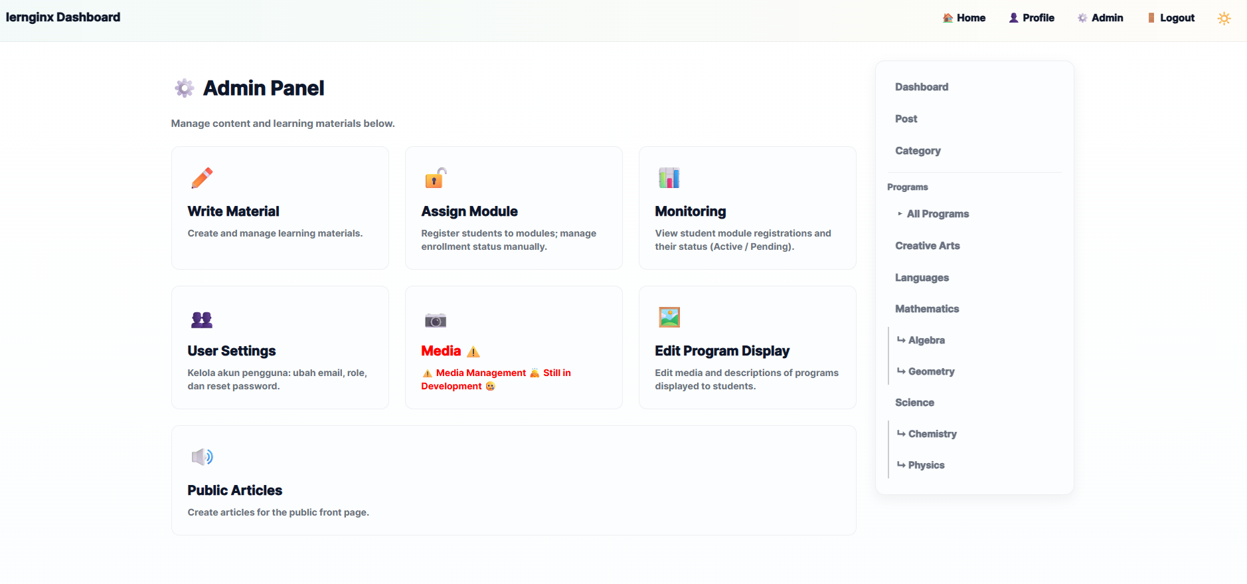1247x584 pixels.
Task: Open Physics under Science
Action: coord(921,465)
